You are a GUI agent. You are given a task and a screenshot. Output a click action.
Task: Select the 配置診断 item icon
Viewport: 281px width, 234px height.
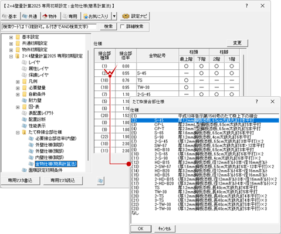pyautogui.click(x=24, y=120)
